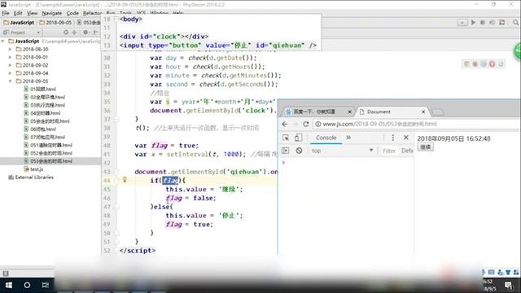Screen dimensions: 521x293
Task: Open the Code menu
Action: point(72,13)
